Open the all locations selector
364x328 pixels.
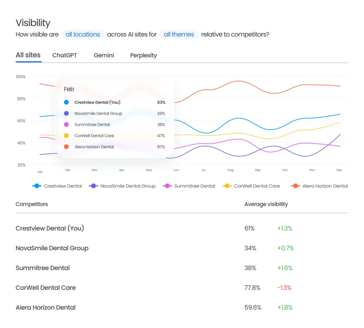click(82, 34)
